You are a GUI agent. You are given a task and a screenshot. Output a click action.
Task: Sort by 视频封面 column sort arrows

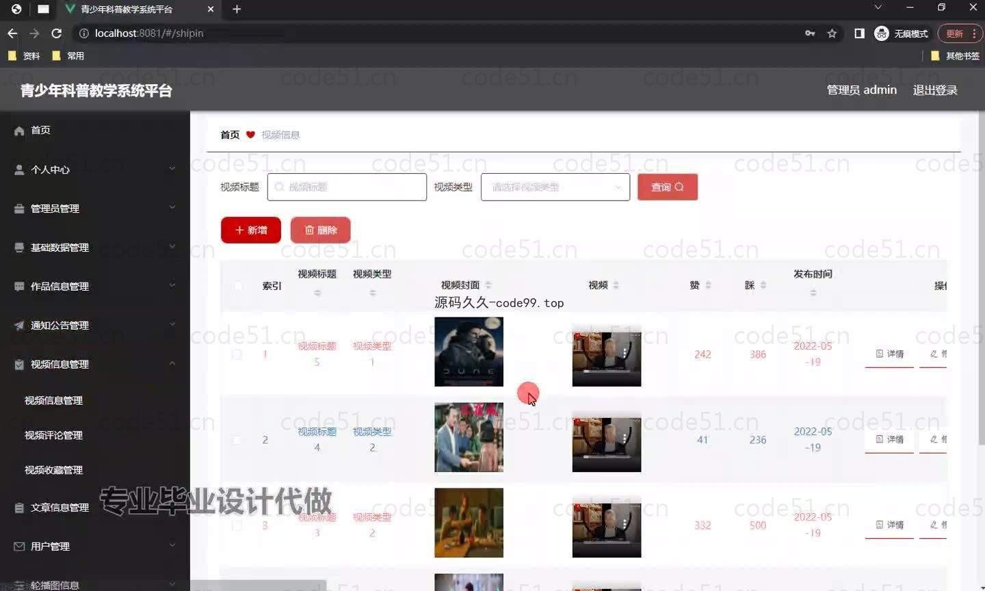pyautogui.click(x=488, y=285)
